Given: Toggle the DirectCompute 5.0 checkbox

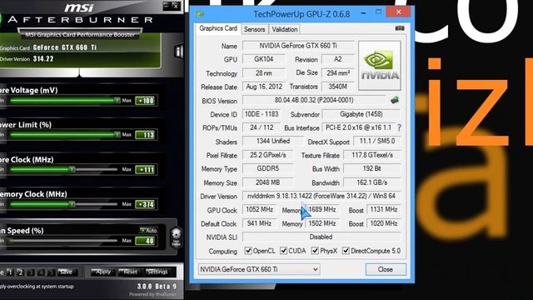Looking at the screenshot, I should (x=346, y=251).
